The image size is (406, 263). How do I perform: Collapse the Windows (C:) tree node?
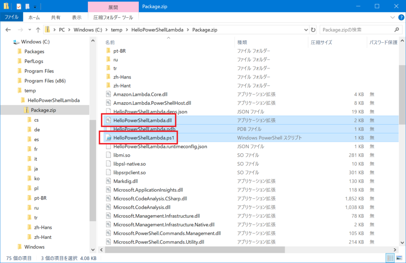tap(9, 41)
